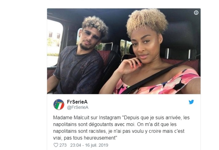Visit the @FrSerieA handle link
The width and height of the screenshot is (219, 150).
pyautogui.click(x=78, y=108)
